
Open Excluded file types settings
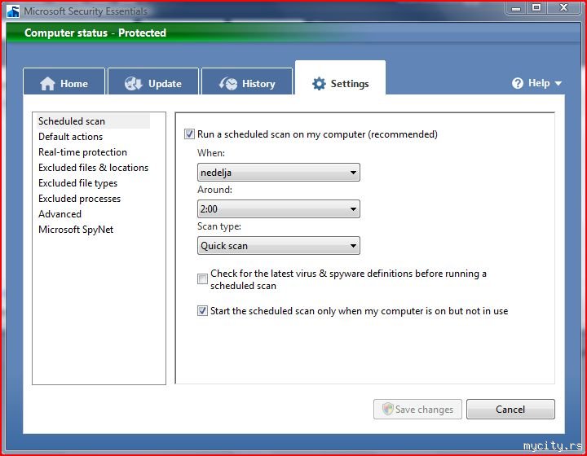pyautogui.click(x=78, y=183)
